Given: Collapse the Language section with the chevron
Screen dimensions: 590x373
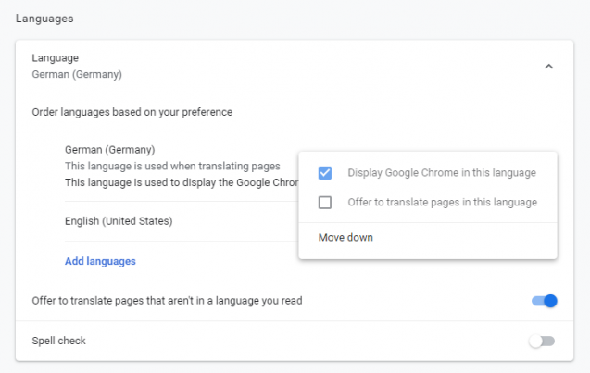Looking at the screenshot, I should click(x=548, y=67).
